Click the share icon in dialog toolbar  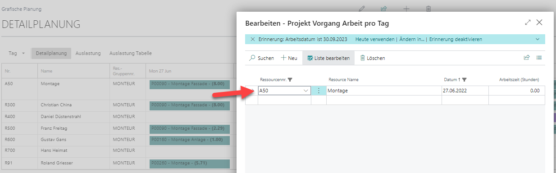(526, 58)
